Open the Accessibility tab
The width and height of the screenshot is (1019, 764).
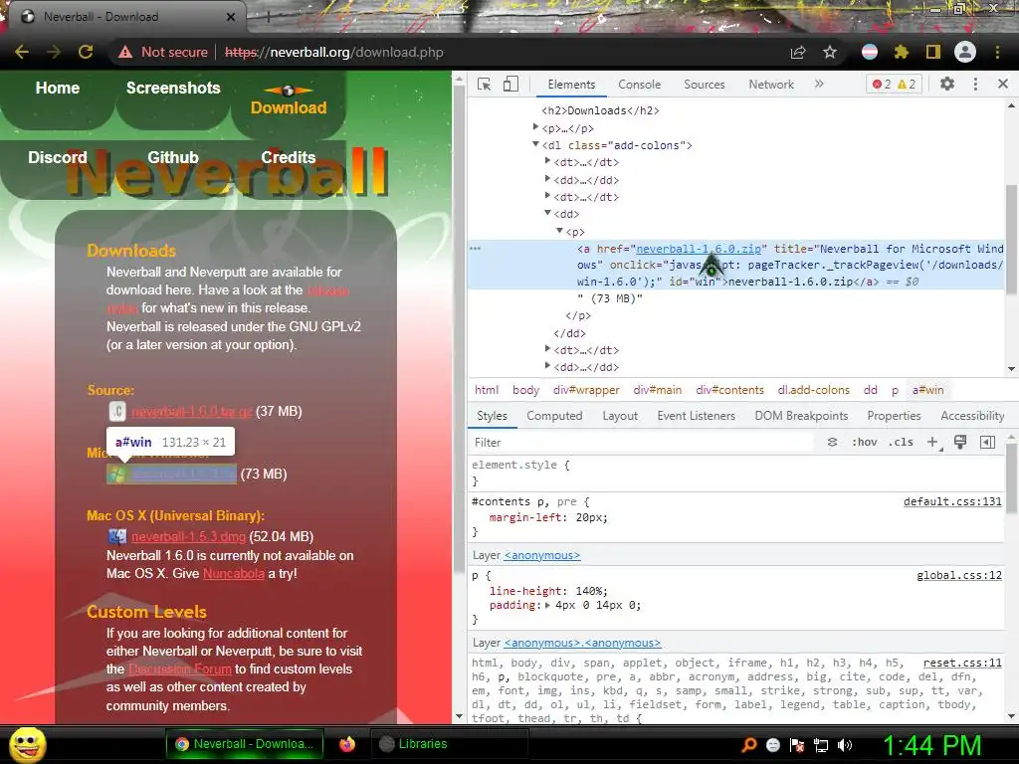(972, 416)
